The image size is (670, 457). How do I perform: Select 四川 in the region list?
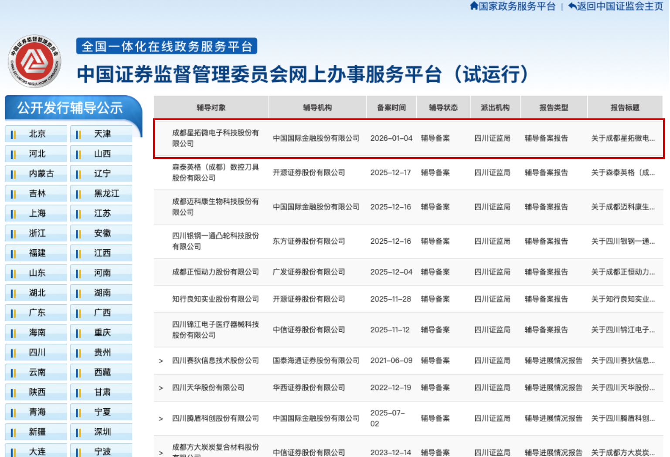[x=37, y=353]
